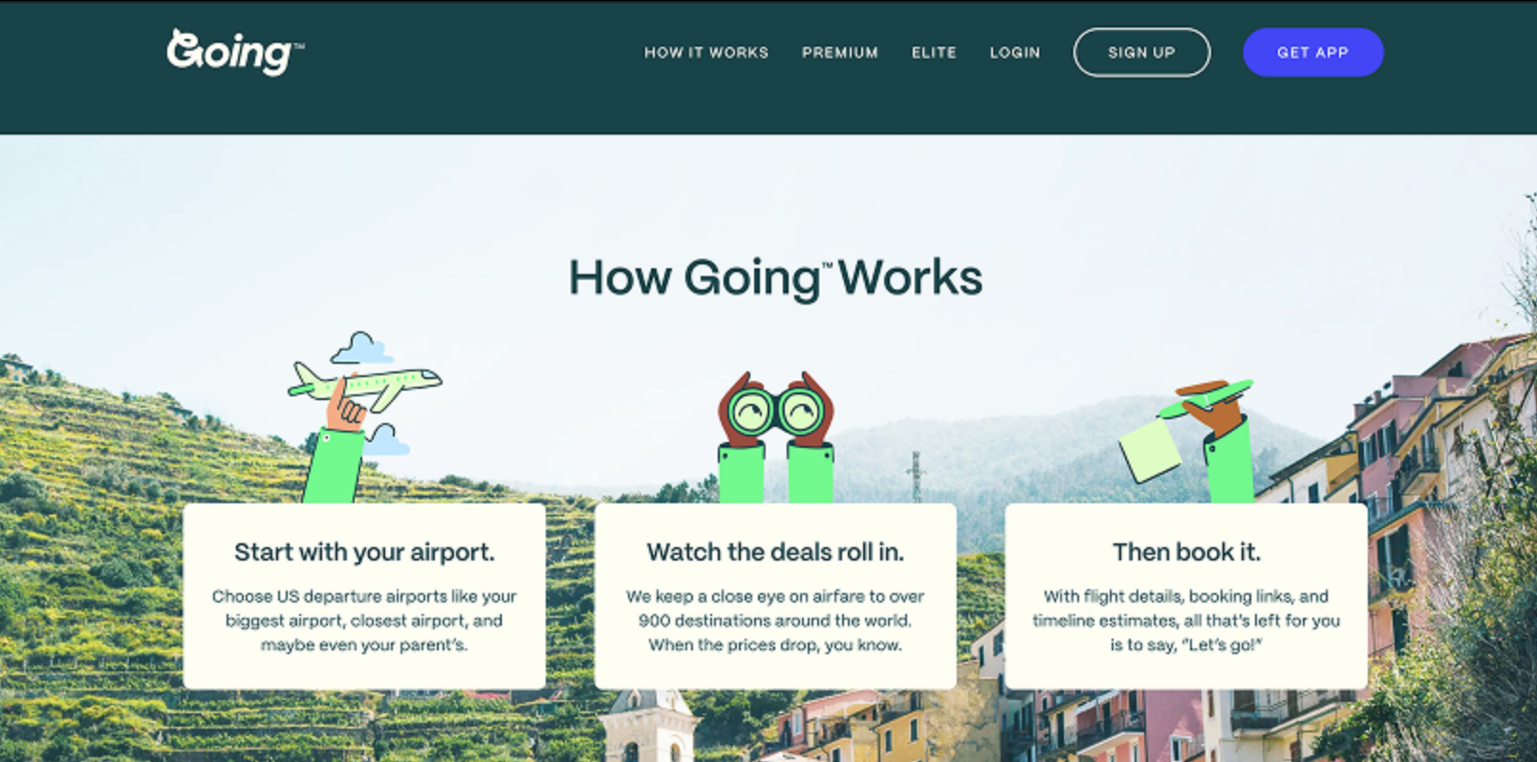
Task: Select the Watch the deals roll in card
Action: pyautogui.click(x=775, y=596)
